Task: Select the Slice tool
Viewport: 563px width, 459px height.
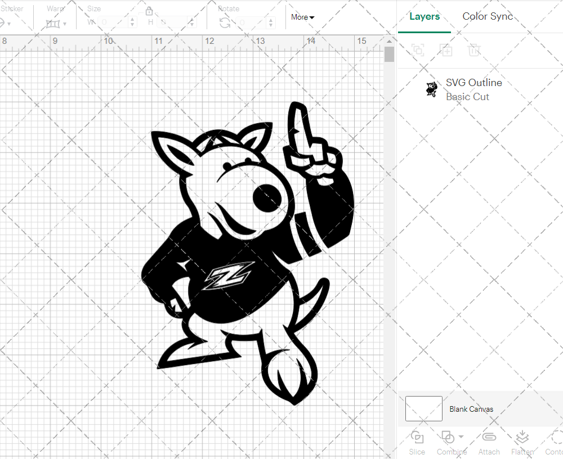Action: coord(417,442)
